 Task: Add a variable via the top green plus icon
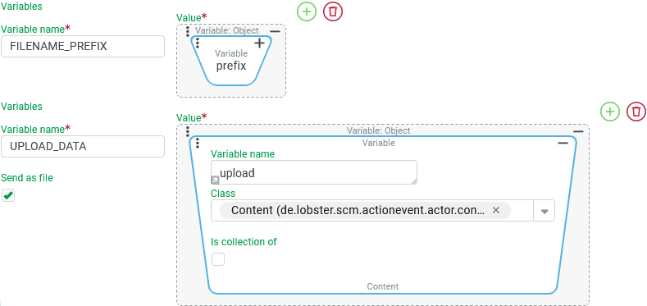(x=307, y=11)
